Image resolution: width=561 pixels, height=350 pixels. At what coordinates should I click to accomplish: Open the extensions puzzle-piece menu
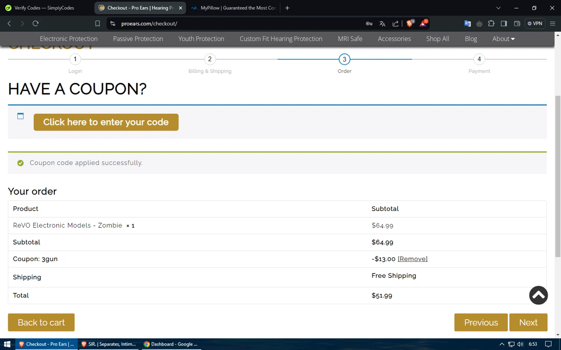pos(491,24)
